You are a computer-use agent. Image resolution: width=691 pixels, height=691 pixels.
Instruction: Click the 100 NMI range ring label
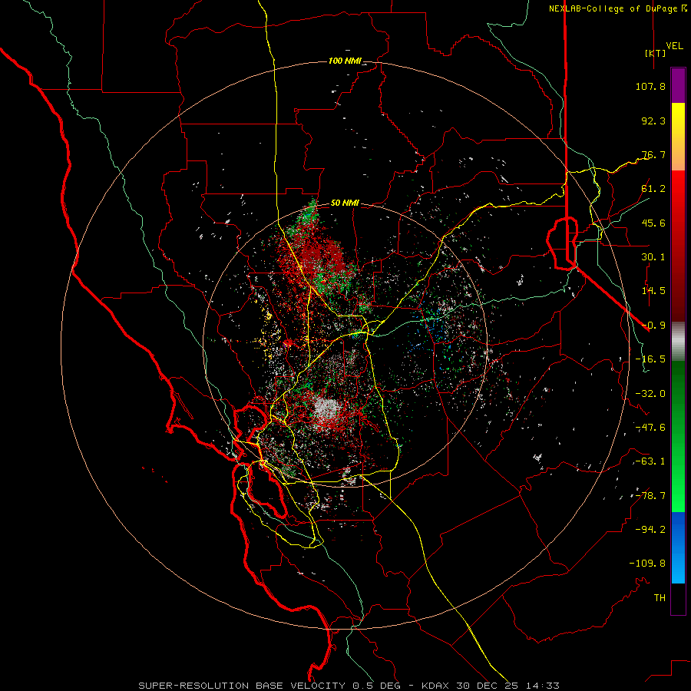(345, 61)
